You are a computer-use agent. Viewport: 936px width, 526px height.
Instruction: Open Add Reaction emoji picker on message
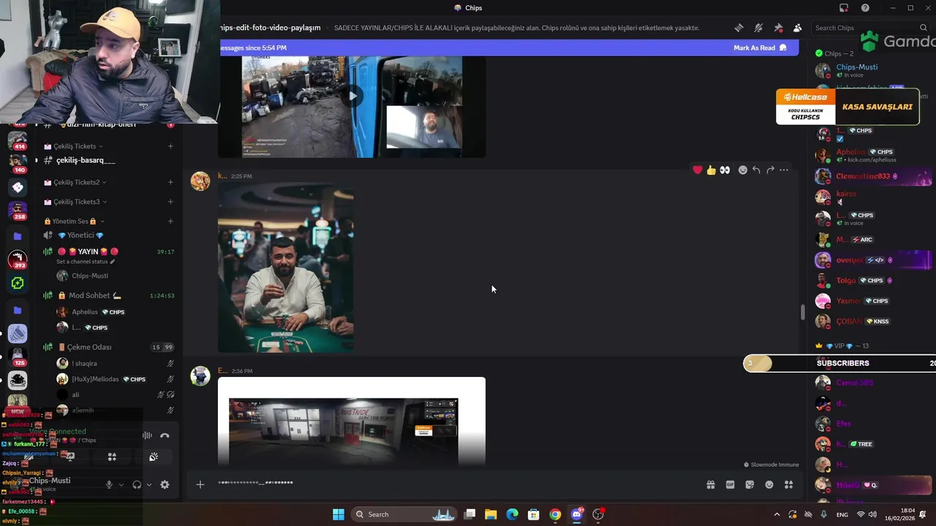point(743,170)
